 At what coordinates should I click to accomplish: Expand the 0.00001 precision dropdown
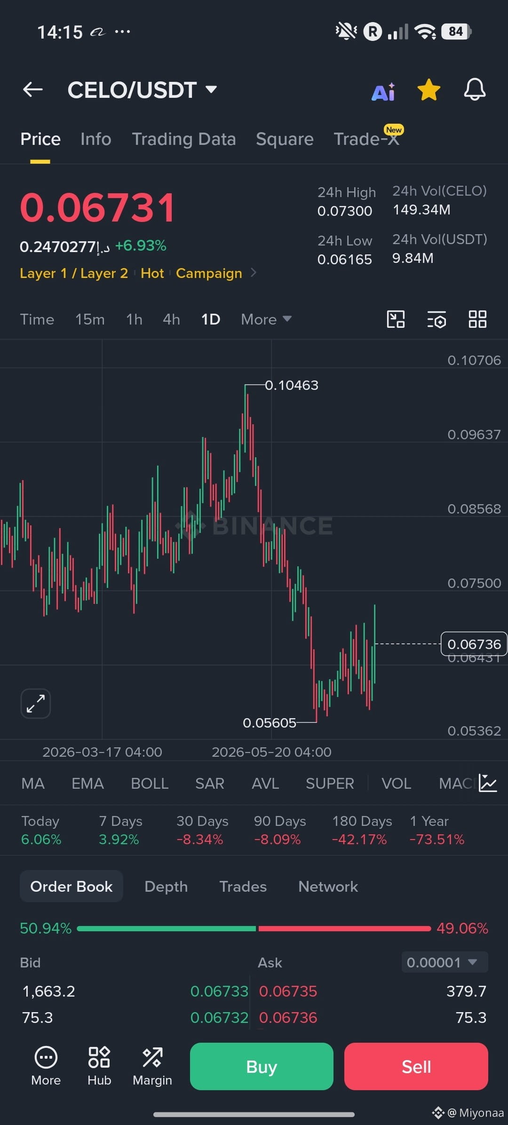pyautogui.click(x=444, y=962)
